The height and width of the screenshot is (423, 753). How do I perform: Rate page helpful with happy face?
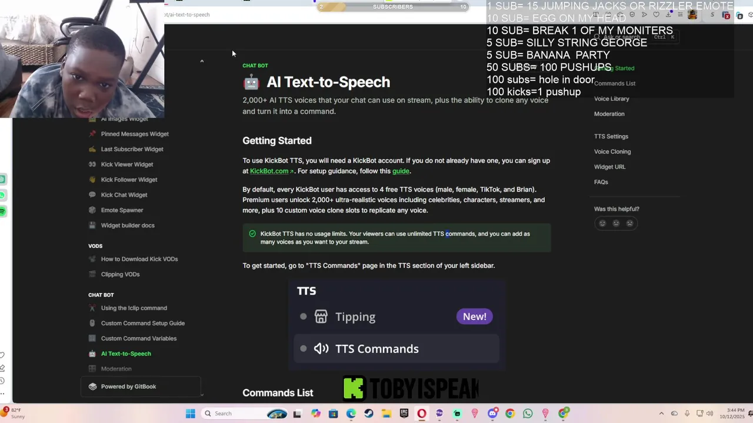602,223
